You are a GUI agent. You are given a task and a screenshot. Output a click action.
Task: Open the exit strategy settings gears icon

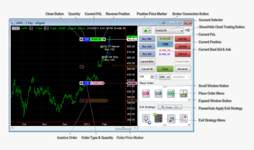[171, 119]
